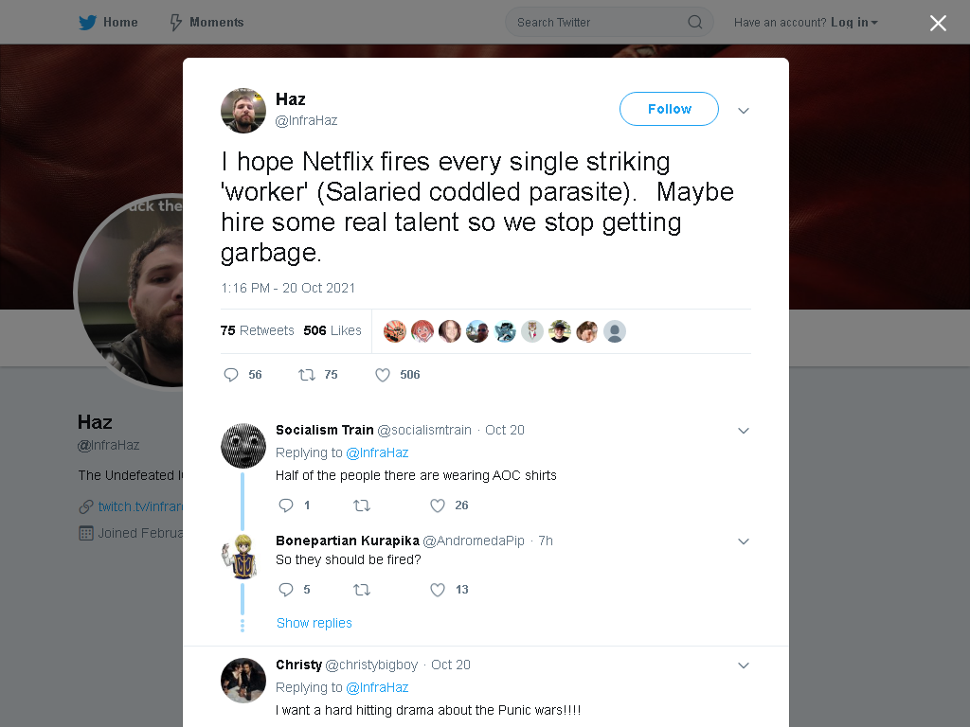Go to the Moments tab
The image size is (970, 727).
pyautogui.click(x=207, y=23)
